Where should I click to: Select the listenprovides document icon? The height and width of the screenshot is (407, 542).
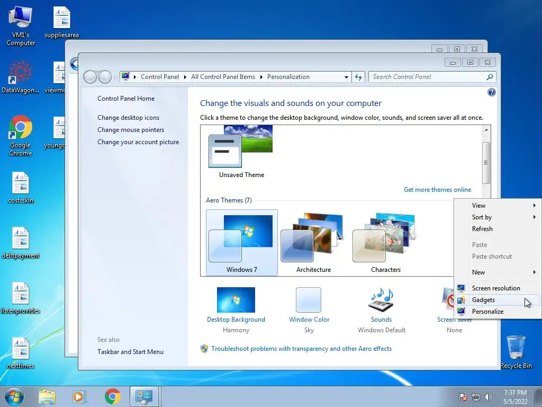coord(21,298)
